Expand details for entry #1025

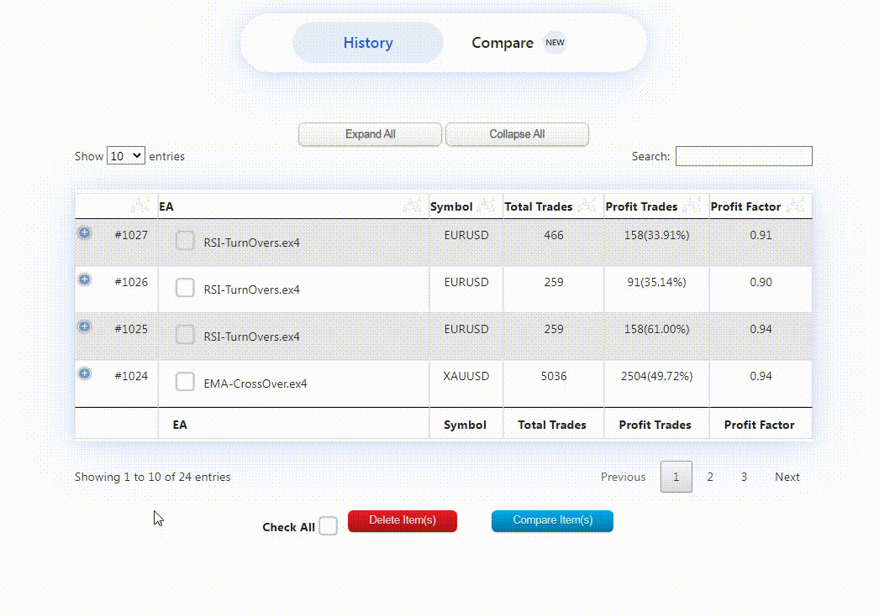click(x=84, y=326)
